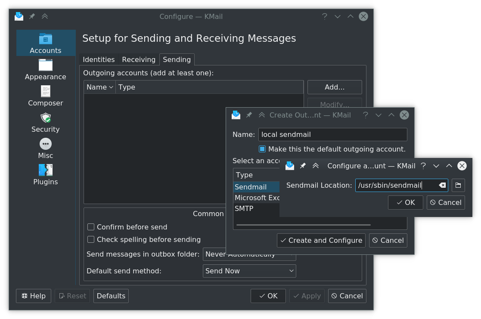This screenshot has width=481, height=319.
Task: Pin the Configure account dialog
Action: 303,166
